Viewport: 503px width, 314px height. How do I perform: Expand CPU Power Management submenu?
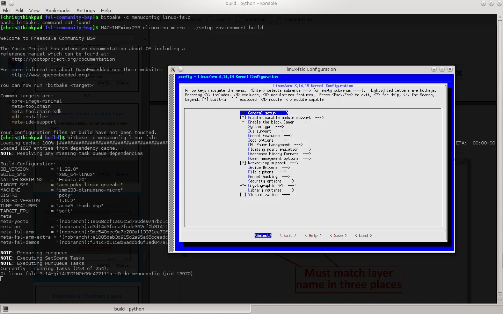click(275, 145)
